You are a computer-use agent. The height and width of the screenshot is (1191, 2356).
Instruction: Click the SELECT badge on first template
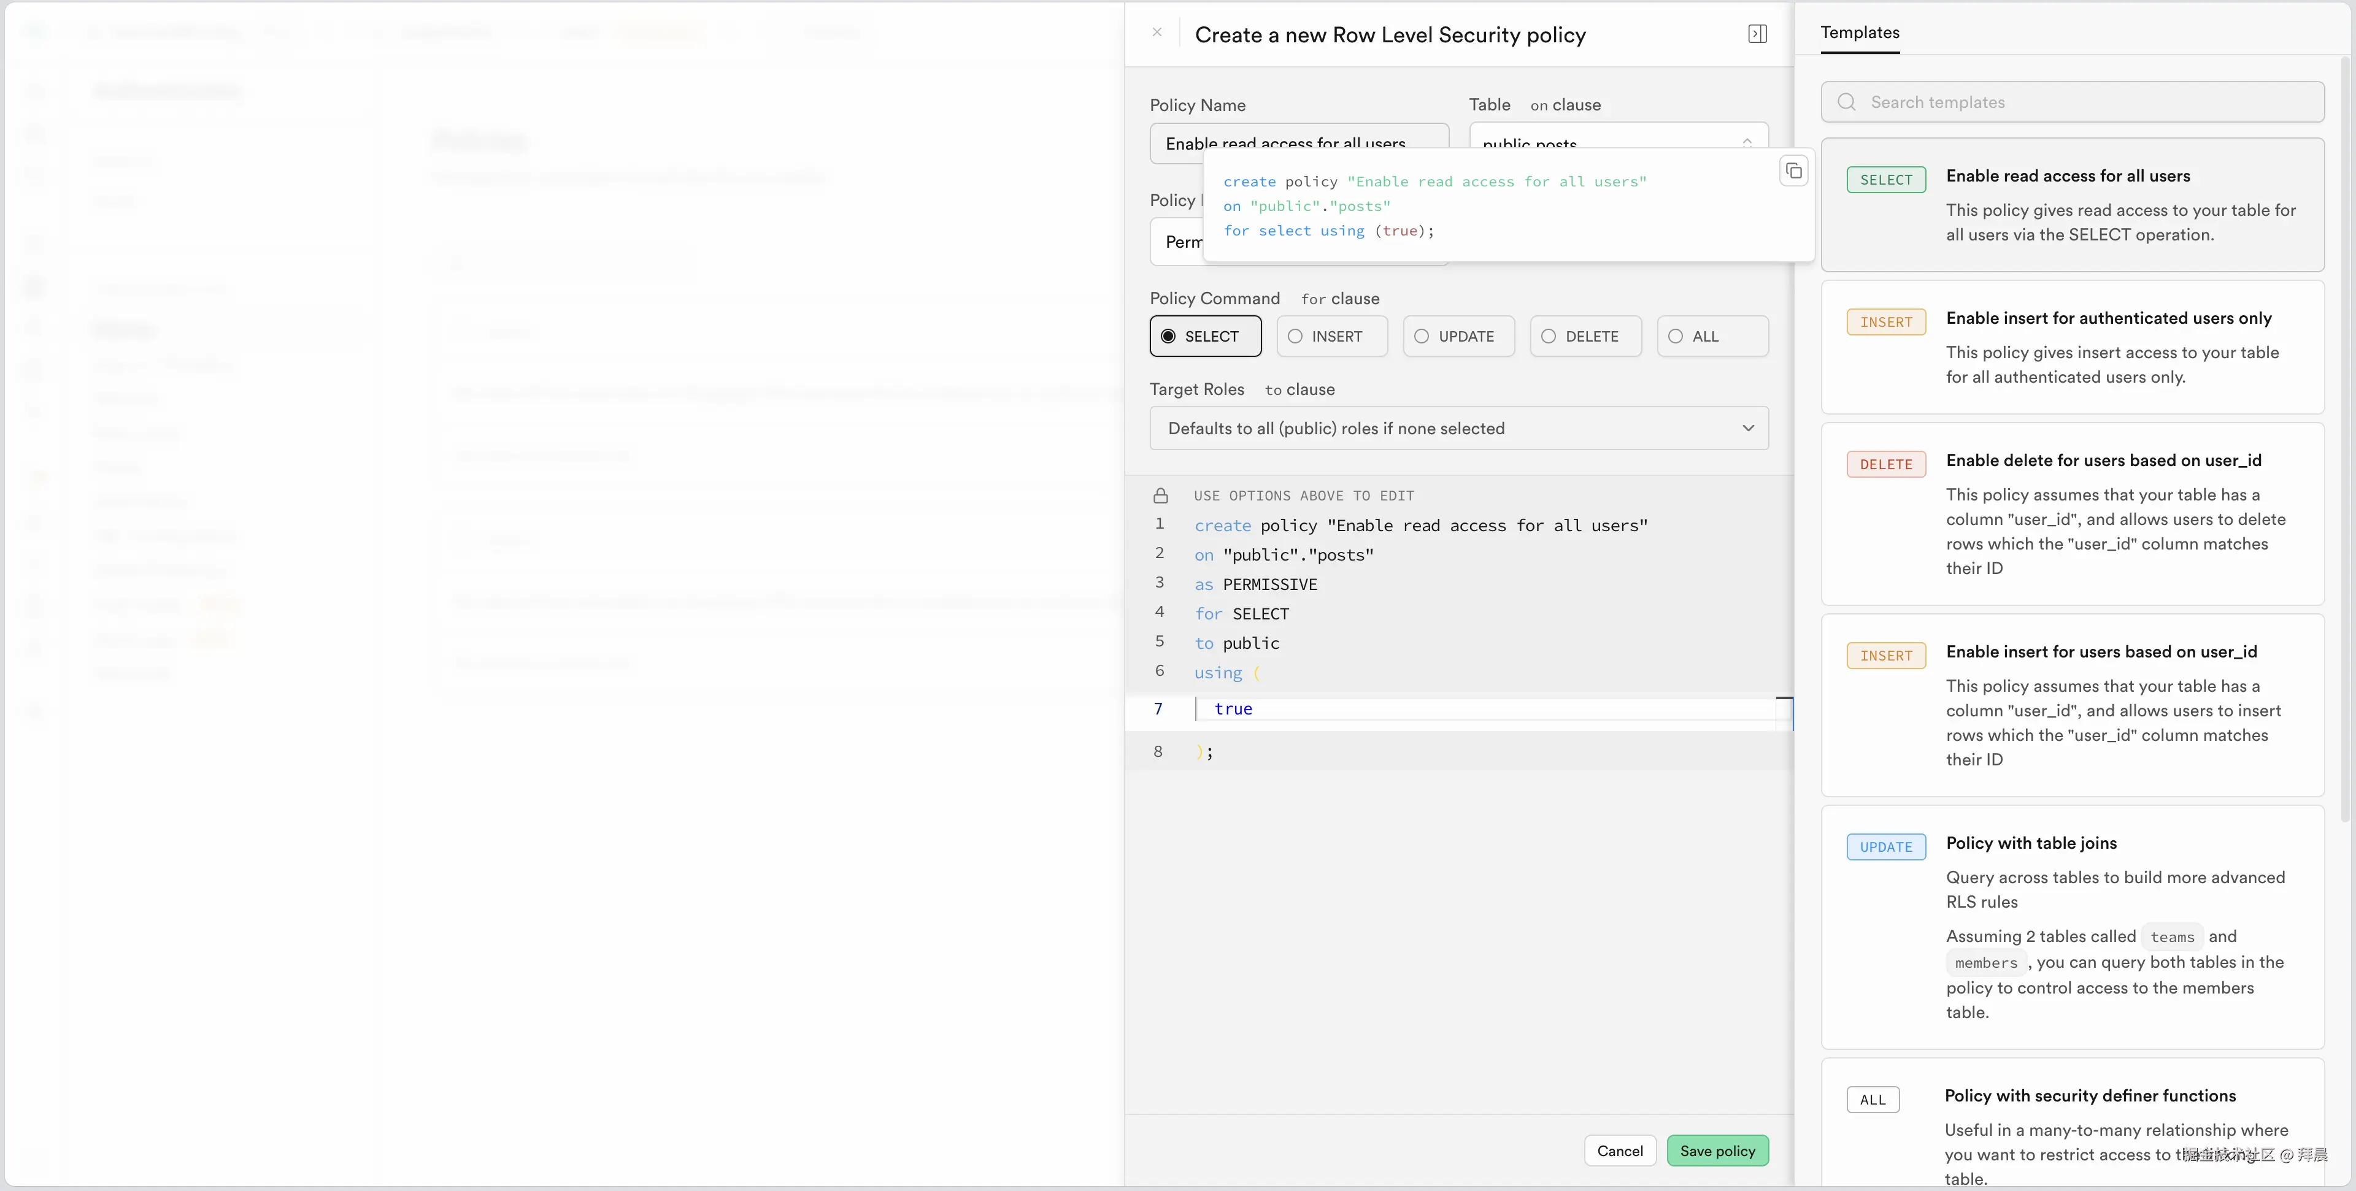point(1885,180)
